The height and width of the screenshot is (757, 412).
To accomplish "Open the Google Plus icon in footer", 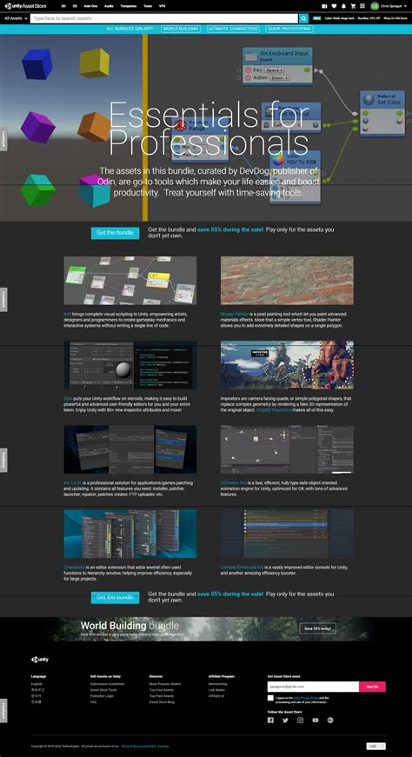I will 330,720.
